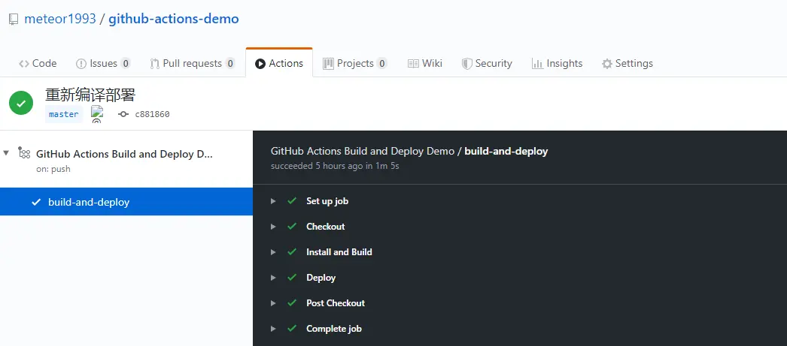
Task: Click the author avatar next to master
Action: click(x=97, y=113)
